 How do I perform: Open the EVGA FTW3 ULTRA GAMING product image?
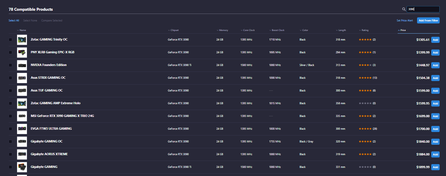22,129
